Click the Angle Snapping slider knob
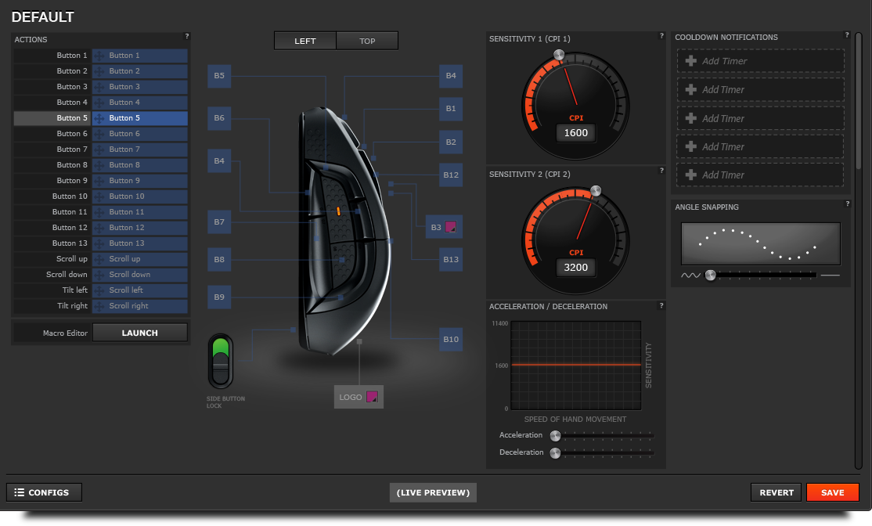 pos(710,275)
